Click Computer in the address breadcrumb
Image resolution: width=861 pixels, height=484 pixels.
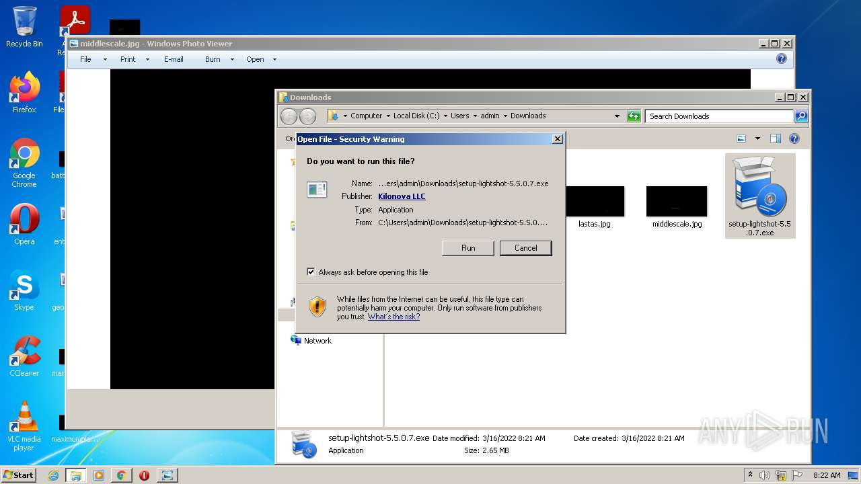[x=366, y=116]
